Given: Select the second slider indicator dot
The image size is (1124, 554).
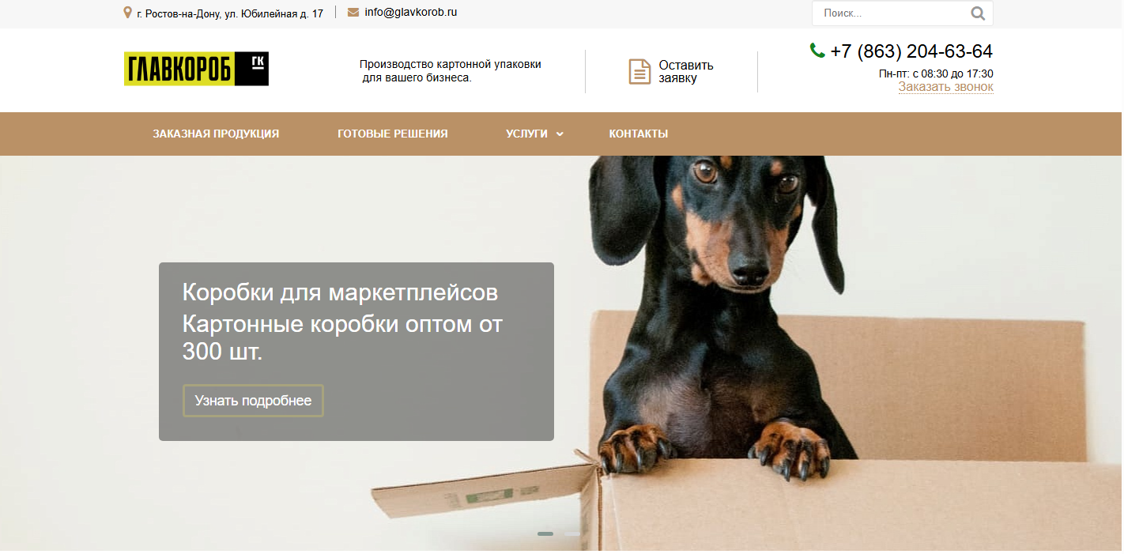Looking at the screenshot, I should click(x=572, y=534).
